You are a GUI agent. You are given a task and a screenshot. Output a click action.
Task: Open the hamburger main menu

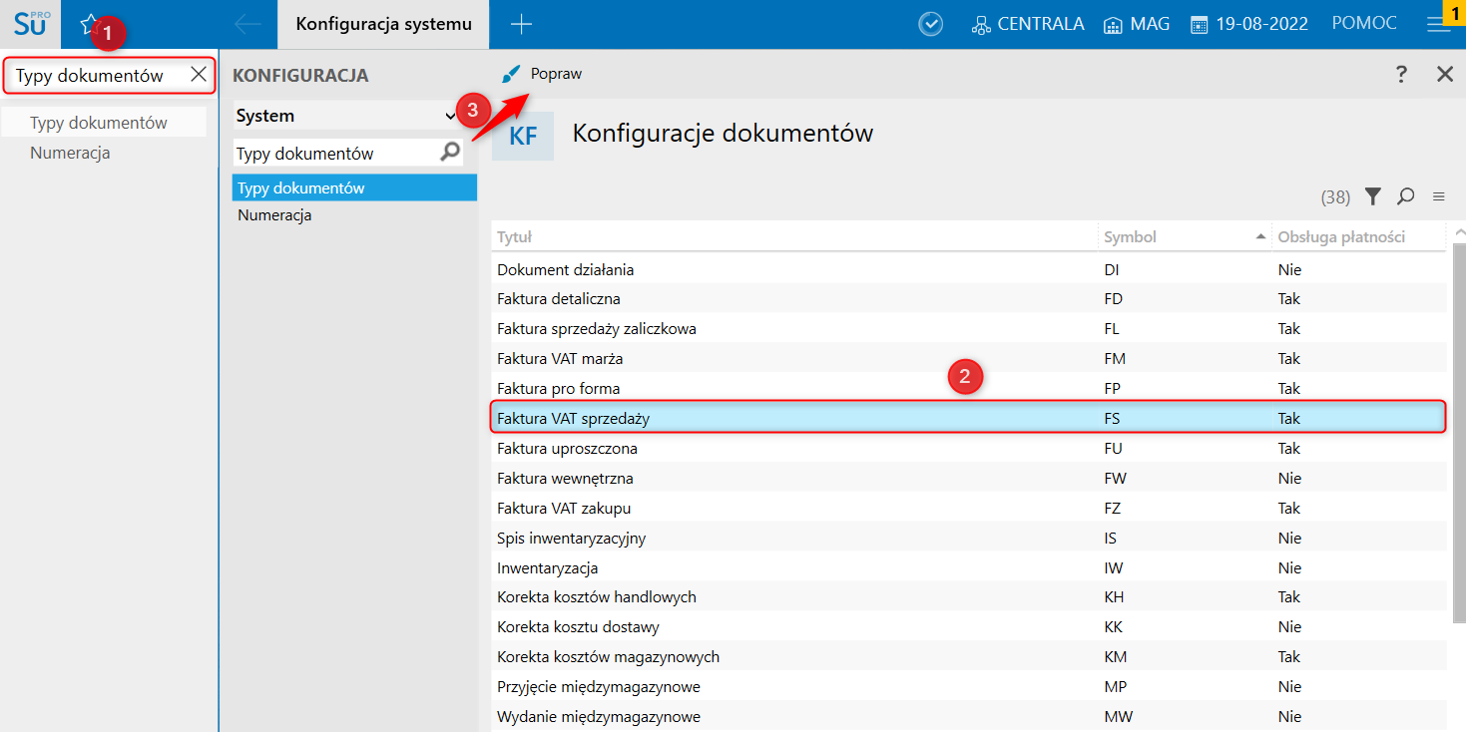pos(1438,27)
